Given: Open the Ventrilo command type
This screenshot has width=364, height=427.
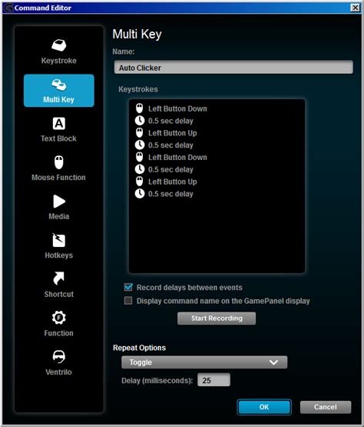Looking at the screenshot, I should [58, 363].
